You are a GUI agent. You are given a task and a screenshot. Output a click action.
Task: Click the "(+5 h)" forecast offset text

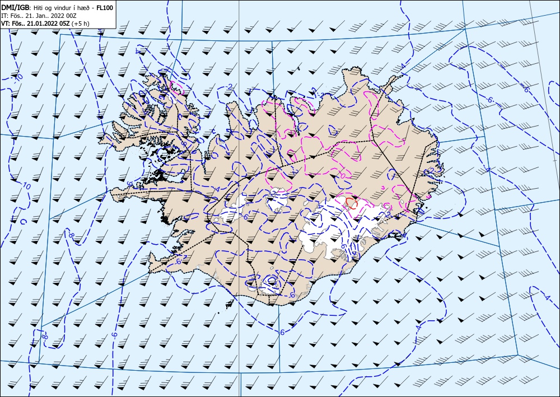80,24
